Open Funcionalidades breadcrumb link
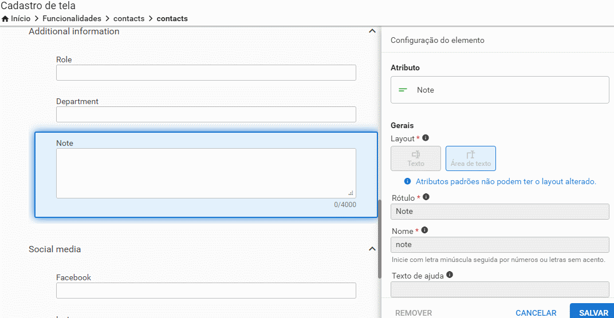Viewport: 614px width, 318px height. 72,18
